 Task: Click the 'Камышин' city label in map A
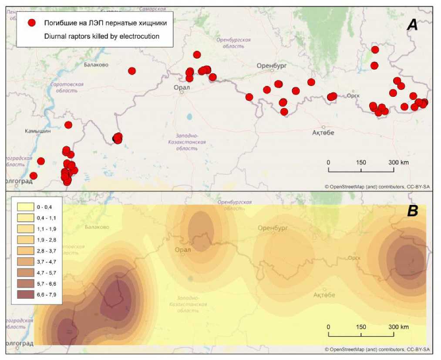38,131
